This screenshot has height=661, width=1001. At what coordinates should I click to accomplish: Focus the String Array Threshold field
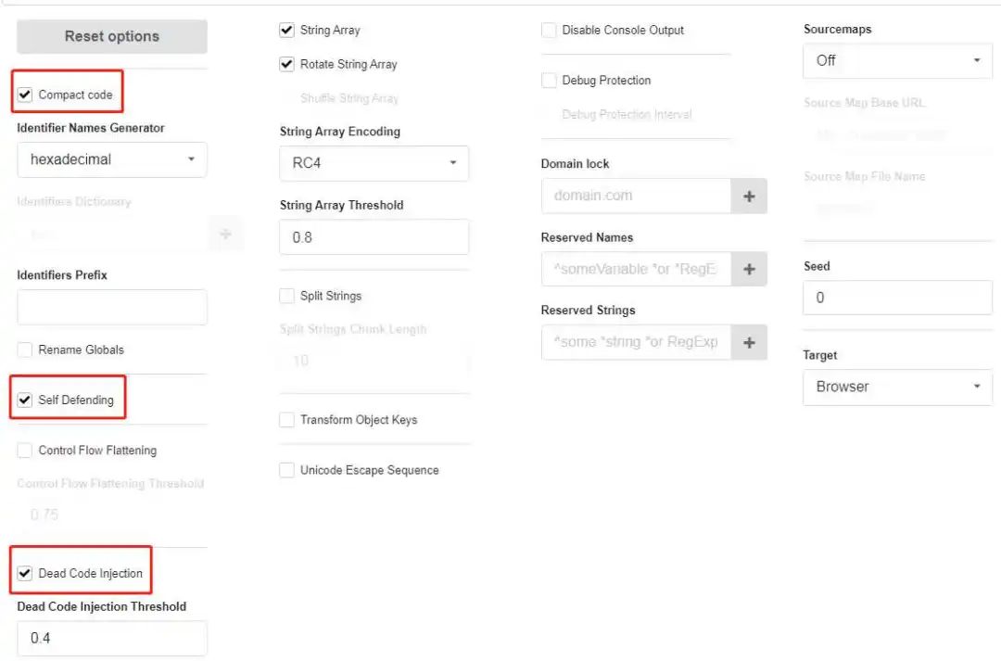[x=374, y=237]
